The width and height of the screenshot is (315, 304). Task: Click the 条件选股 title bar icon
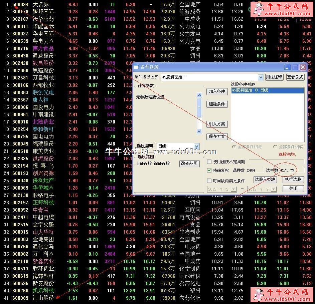(136, 67)
